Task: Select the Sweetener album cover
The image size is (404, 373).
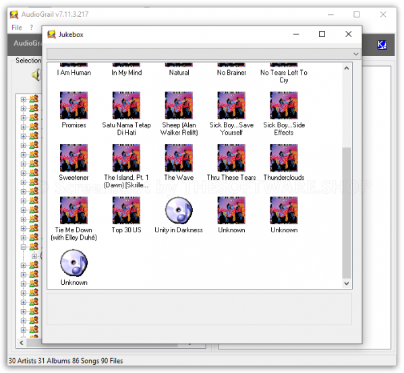Action: (74, 158)
